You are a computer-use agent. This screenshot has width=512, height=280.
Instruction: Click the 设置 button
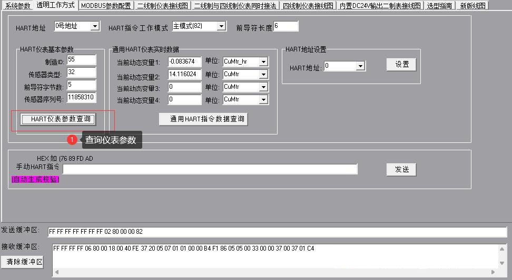[401, 65]
